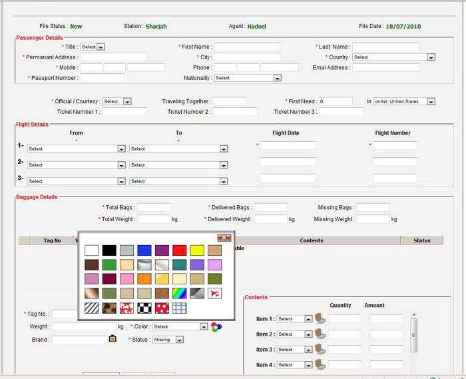
Task: Open the Status dropdown showing Missing
Action: tap(179, 340)
